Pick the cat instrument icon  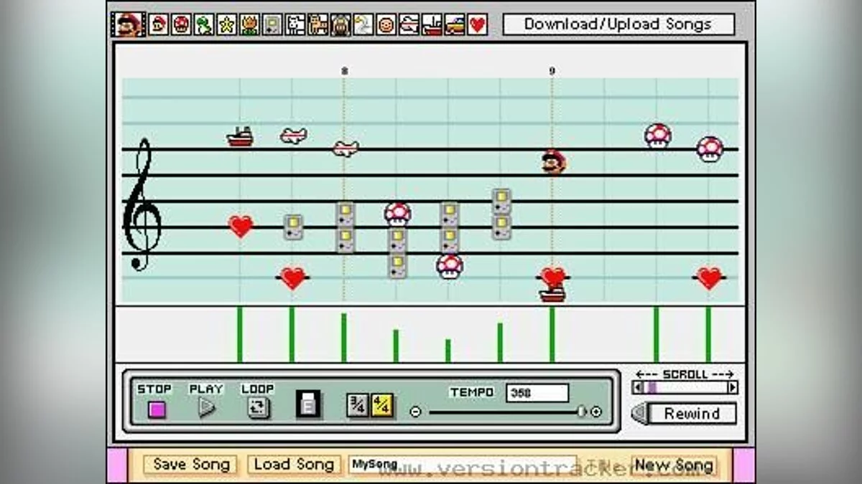pos(318,25)
